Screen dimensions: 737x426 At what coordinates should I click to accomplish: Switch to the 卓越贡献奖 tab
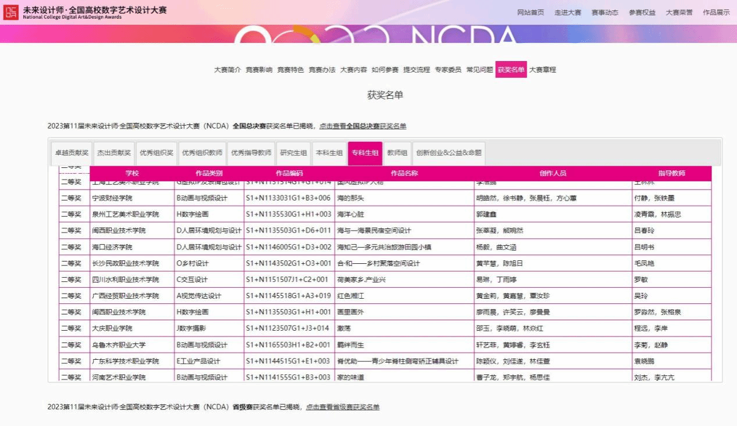[x=72, y=153]
